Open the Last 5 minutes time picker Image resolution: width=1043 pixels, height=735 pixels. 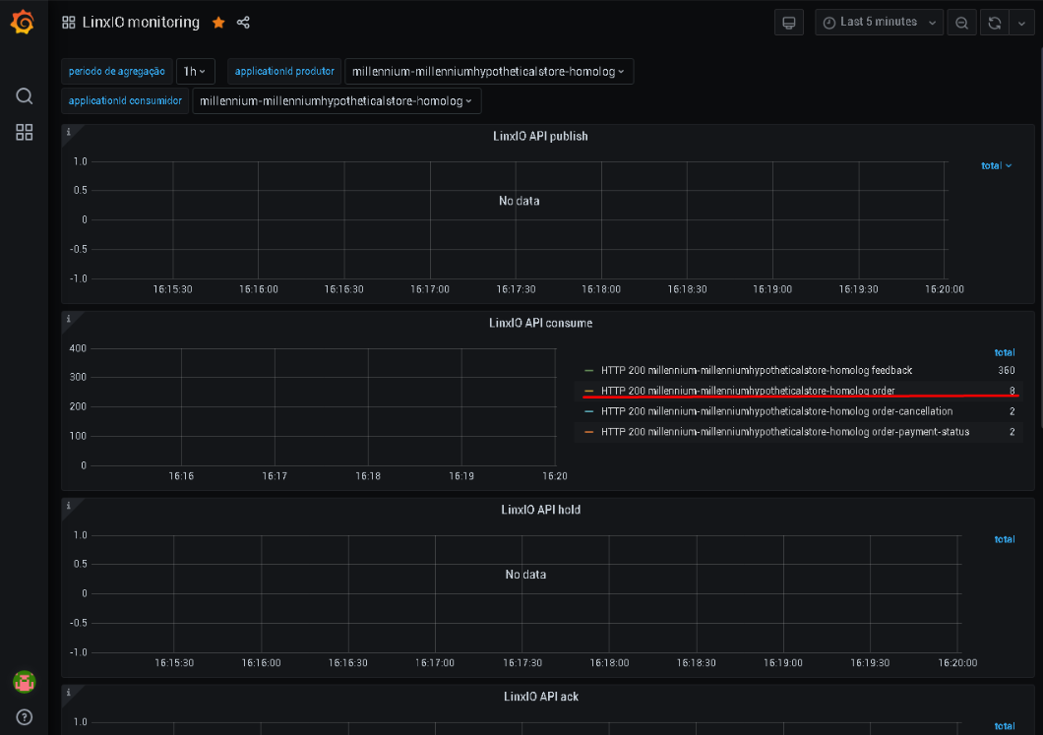[x=880, y=23]
